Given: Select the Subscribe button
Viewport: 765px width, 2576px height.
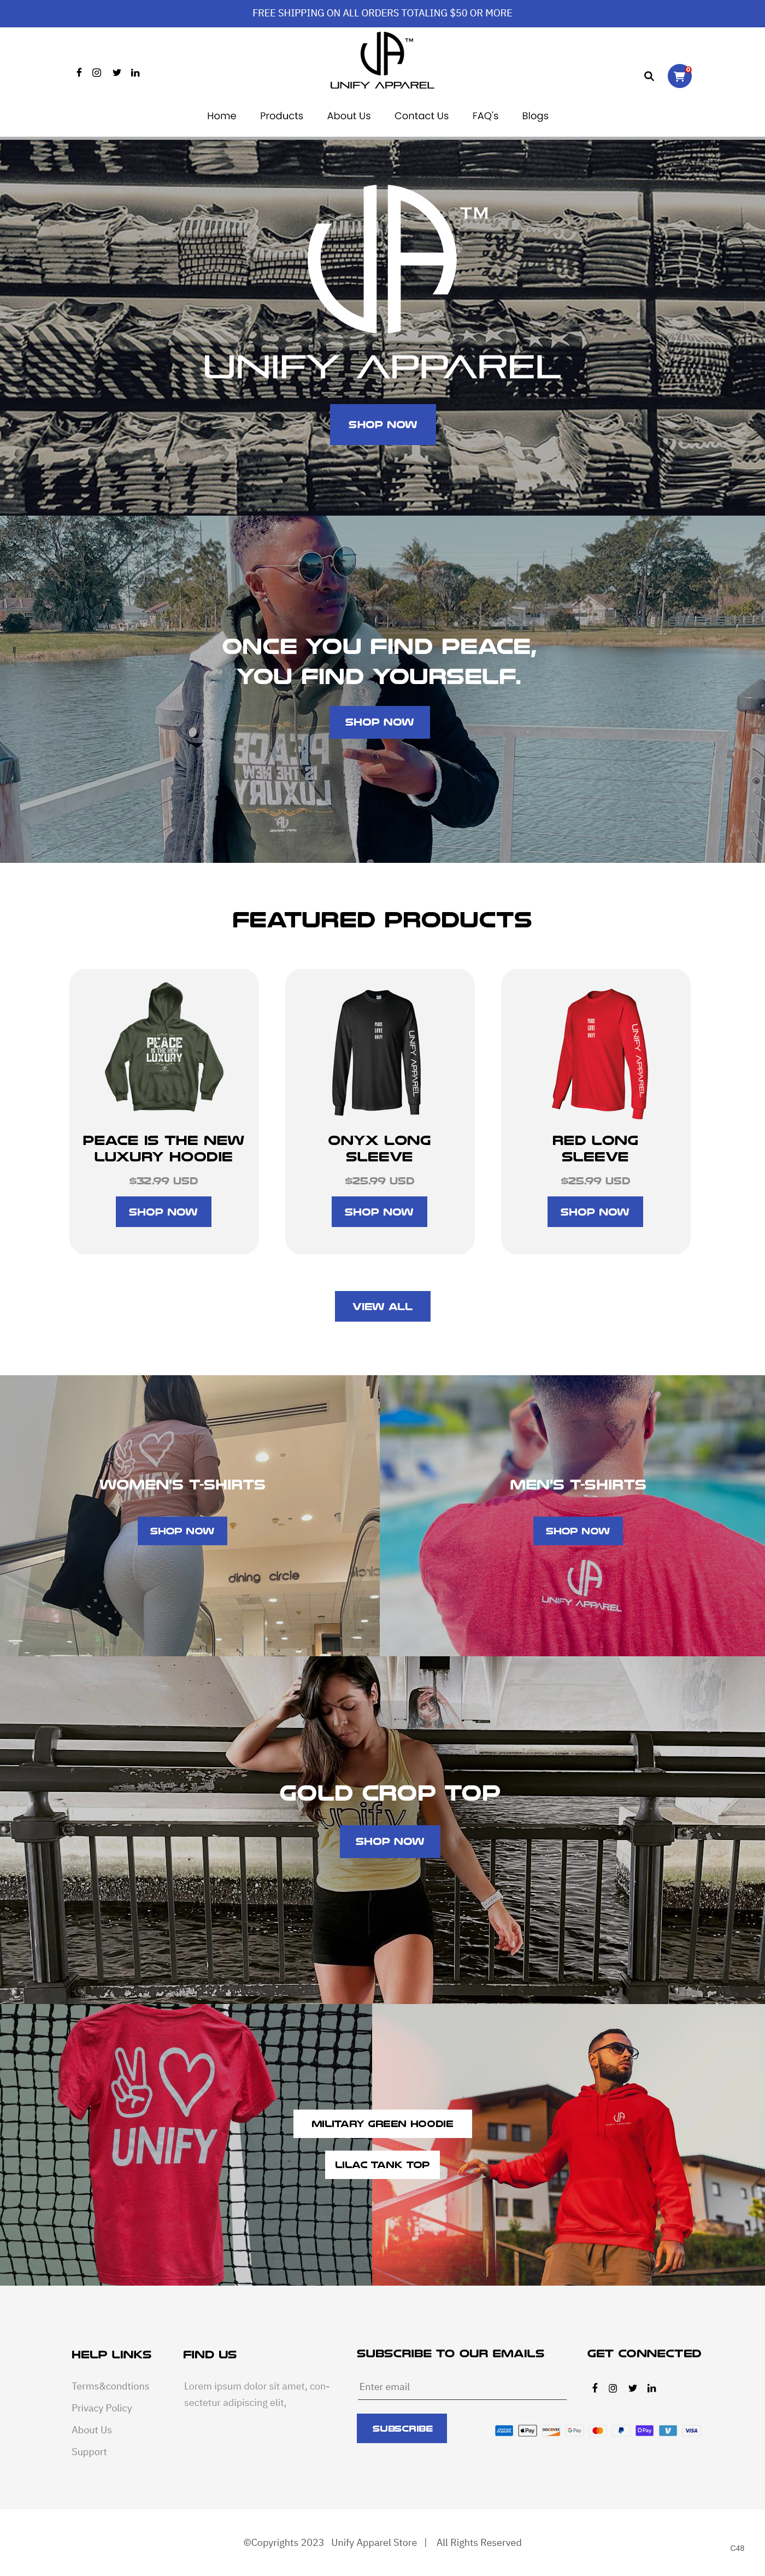Looking at the screenshot, I should [x=402, y=2428].
